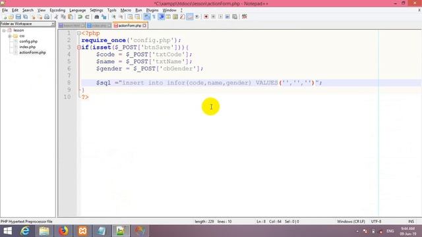Click the Zoom Out toolbar icon
The image size is (422, 237).
point(121,16)
